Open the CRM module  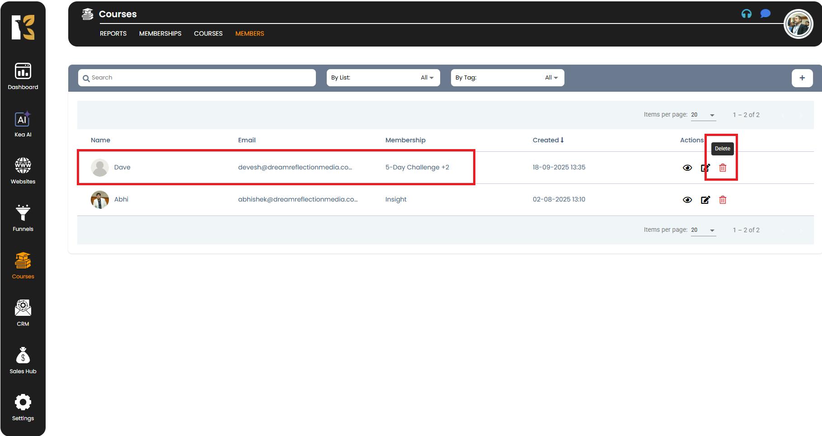(23, 313)
